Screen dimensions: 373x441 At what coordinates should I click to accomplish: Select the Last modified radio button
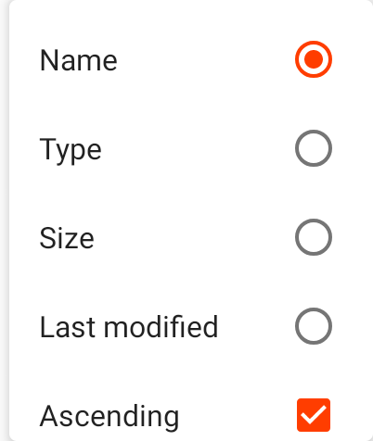coord(314,326)
